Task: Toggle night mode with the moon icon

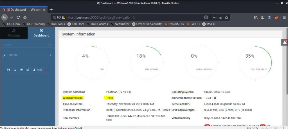Action: pyautogui.click(x=15, y=70)
